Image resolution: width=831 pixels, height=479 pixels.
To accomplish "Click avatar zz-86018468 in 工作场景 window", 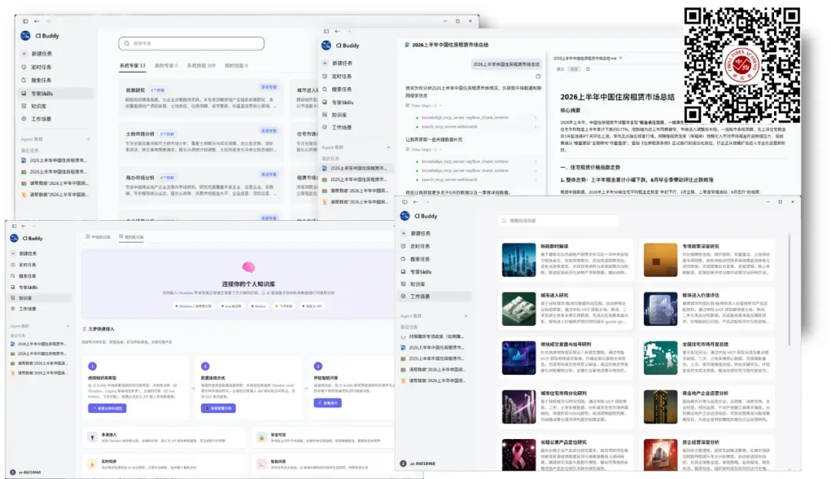I will click(403, 463).
